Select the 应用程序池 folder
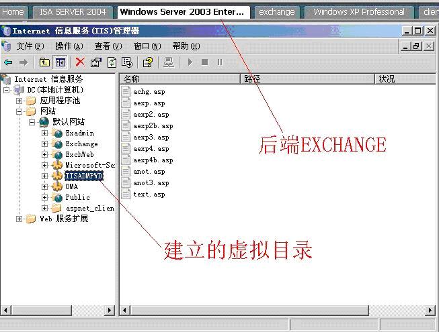This screenshot has height=332, width=439. point(60,101)
